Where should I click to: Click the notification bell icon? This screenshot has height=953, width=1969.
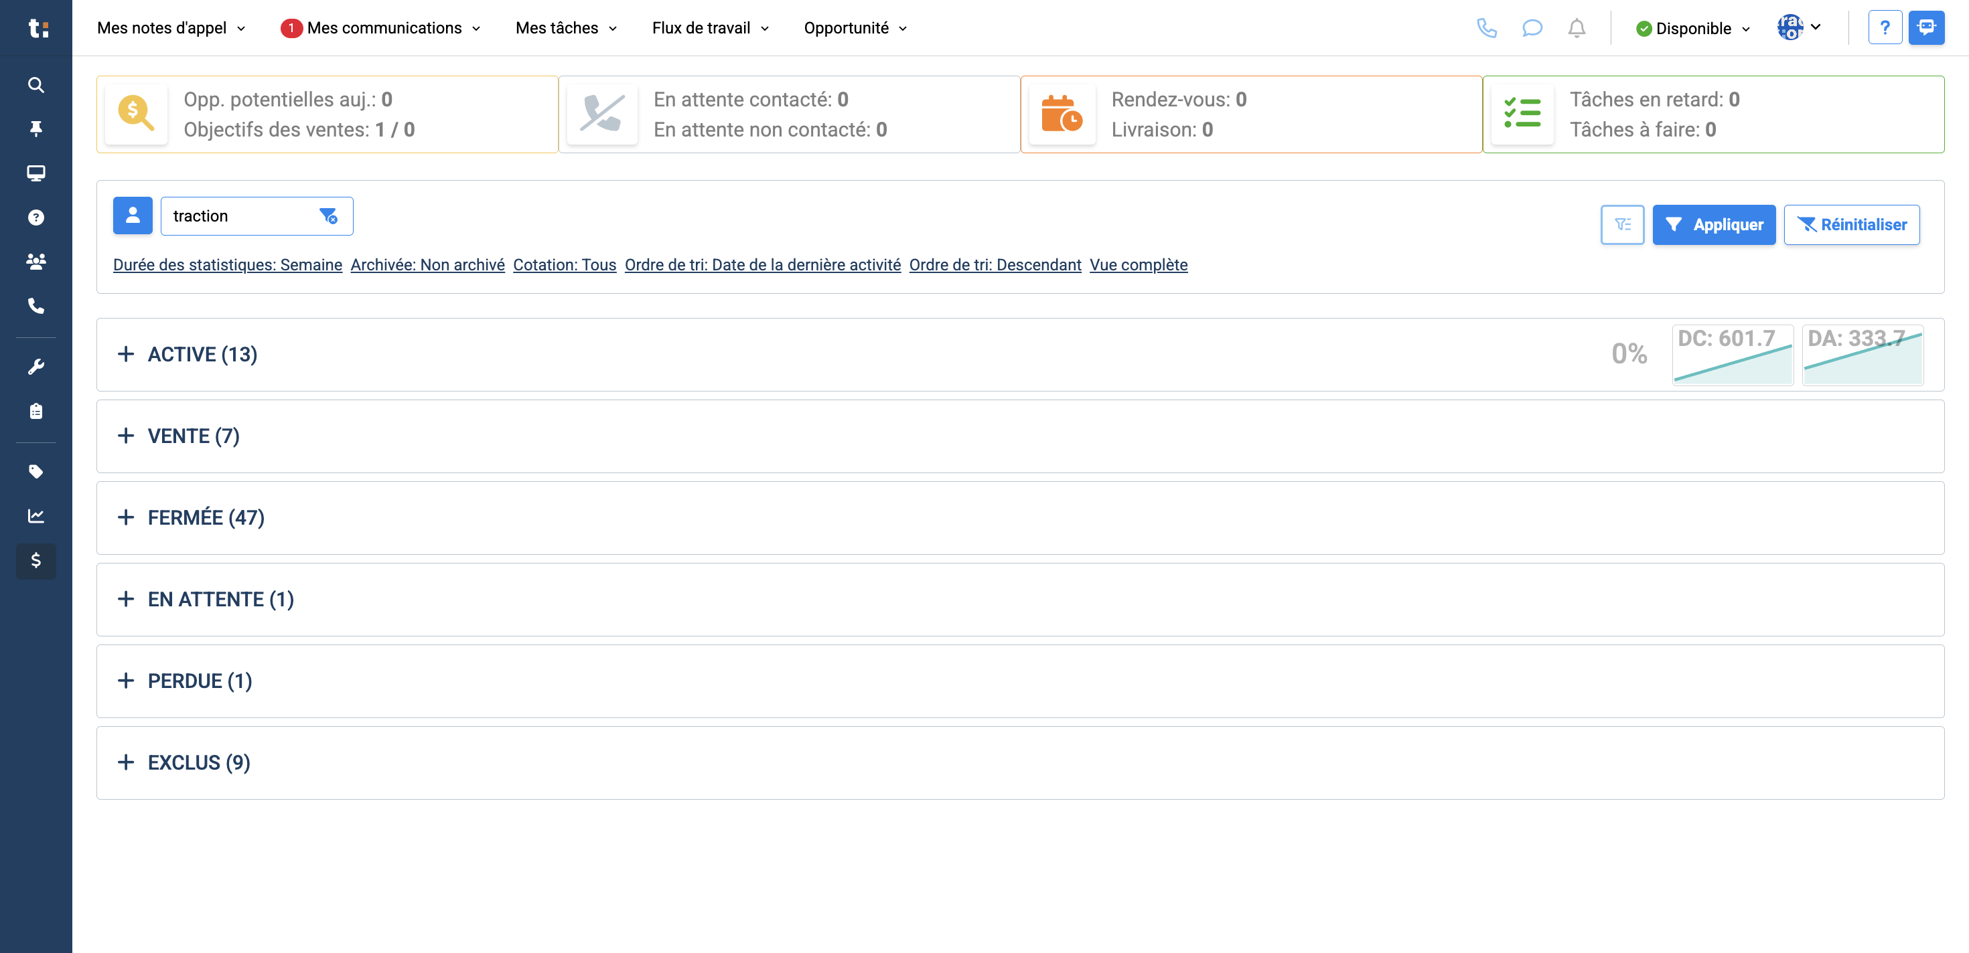point(1576,28)
